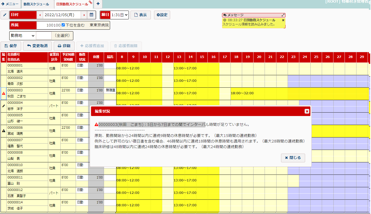Toggle the 下位を含む checkbox

[x=63, y=25]
